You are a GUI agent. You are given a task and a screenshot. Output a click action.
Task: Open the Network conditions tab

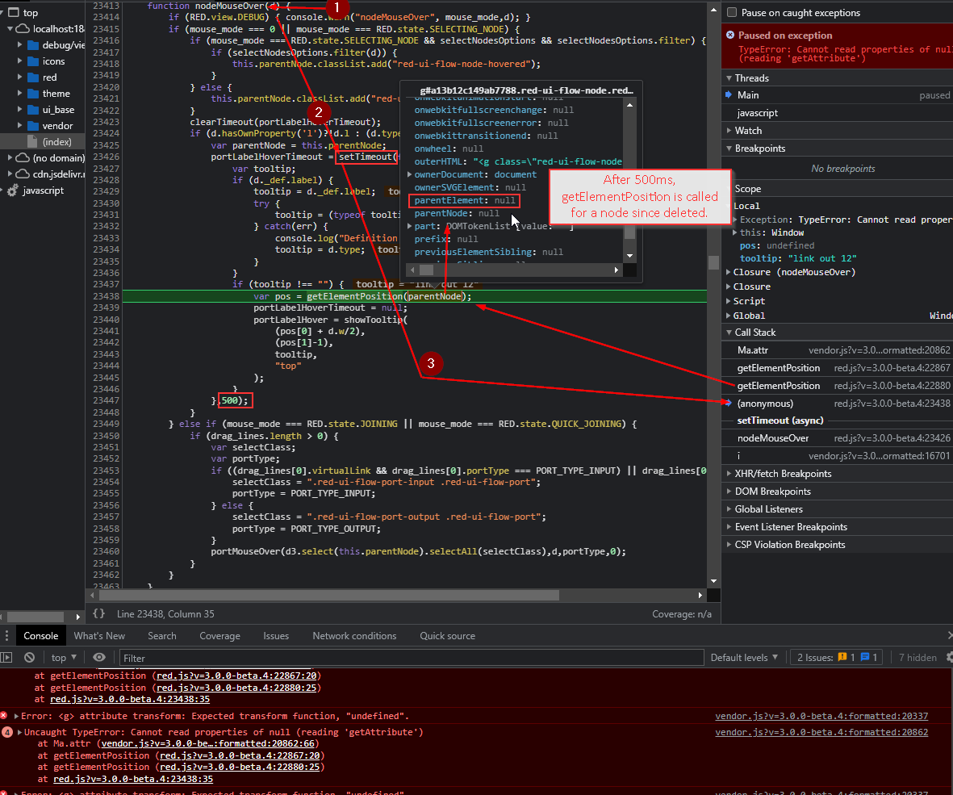(x=354, y=636)
